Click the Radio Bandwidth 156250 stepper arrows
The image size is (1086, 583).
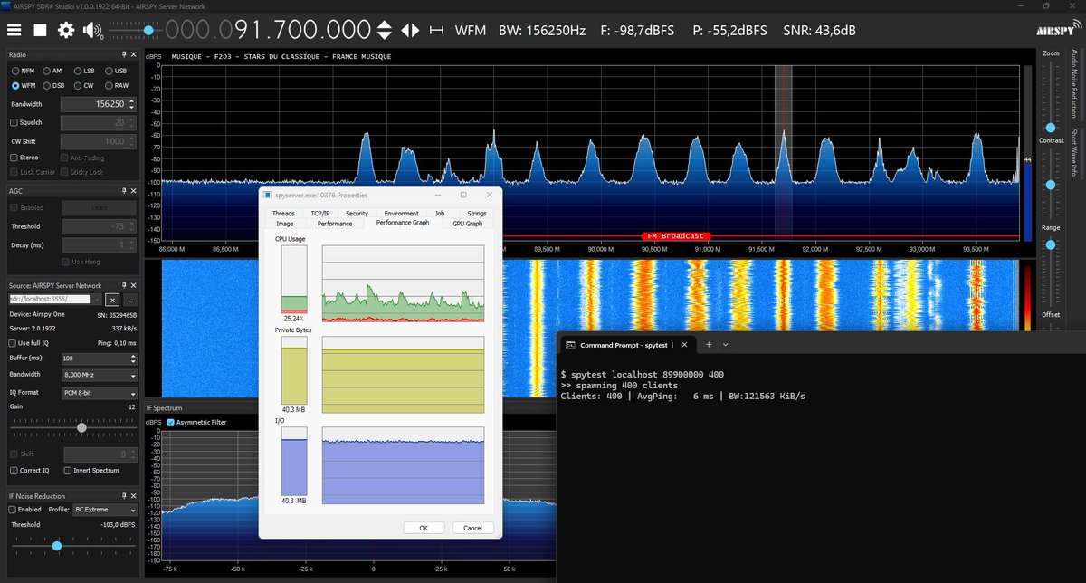(132, 104)
